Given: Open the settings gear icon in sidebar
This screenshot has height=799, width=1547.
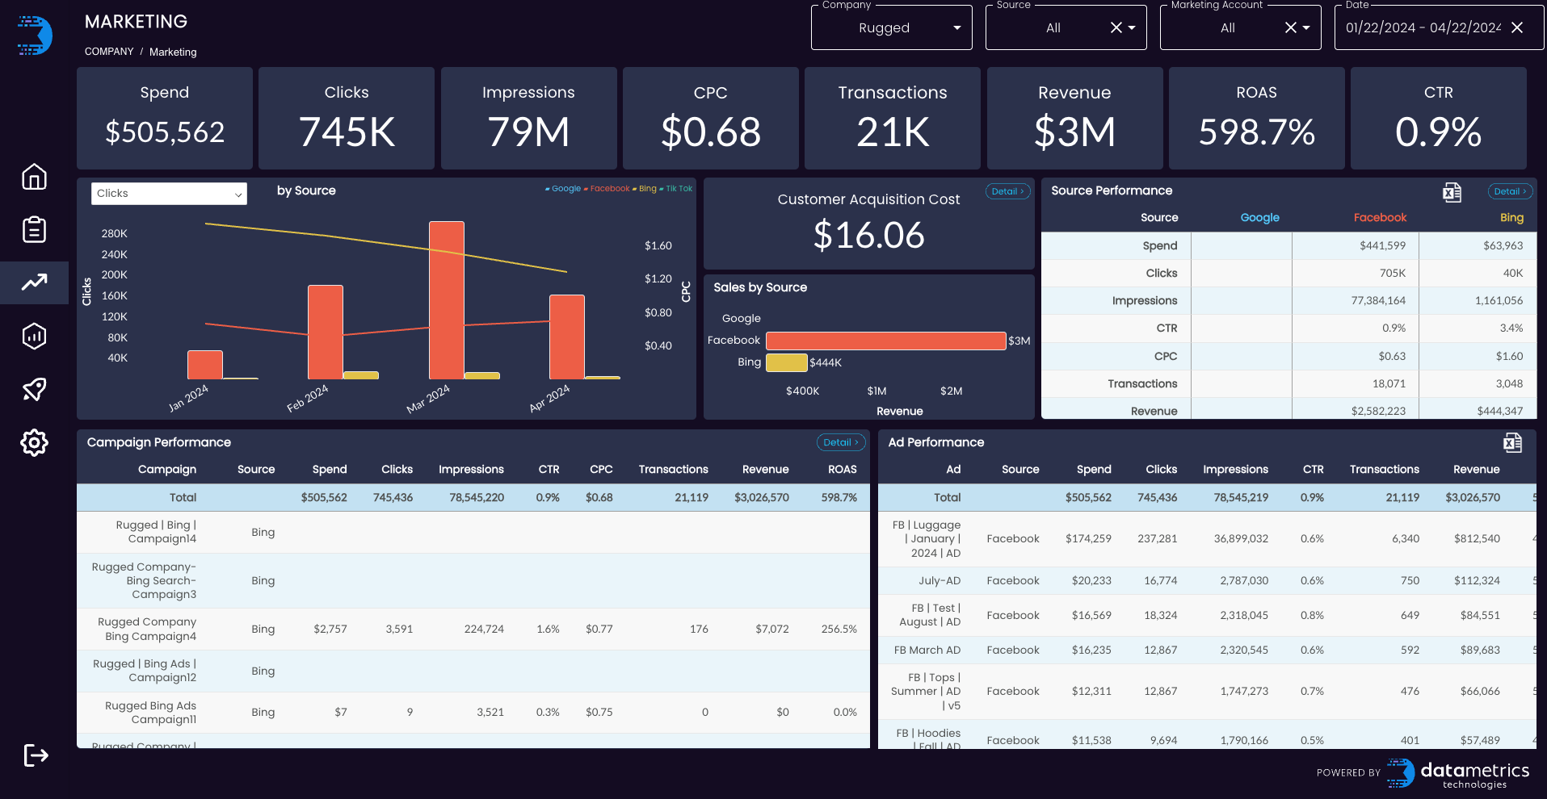Looking at the screenshot, I should point(34,442).
